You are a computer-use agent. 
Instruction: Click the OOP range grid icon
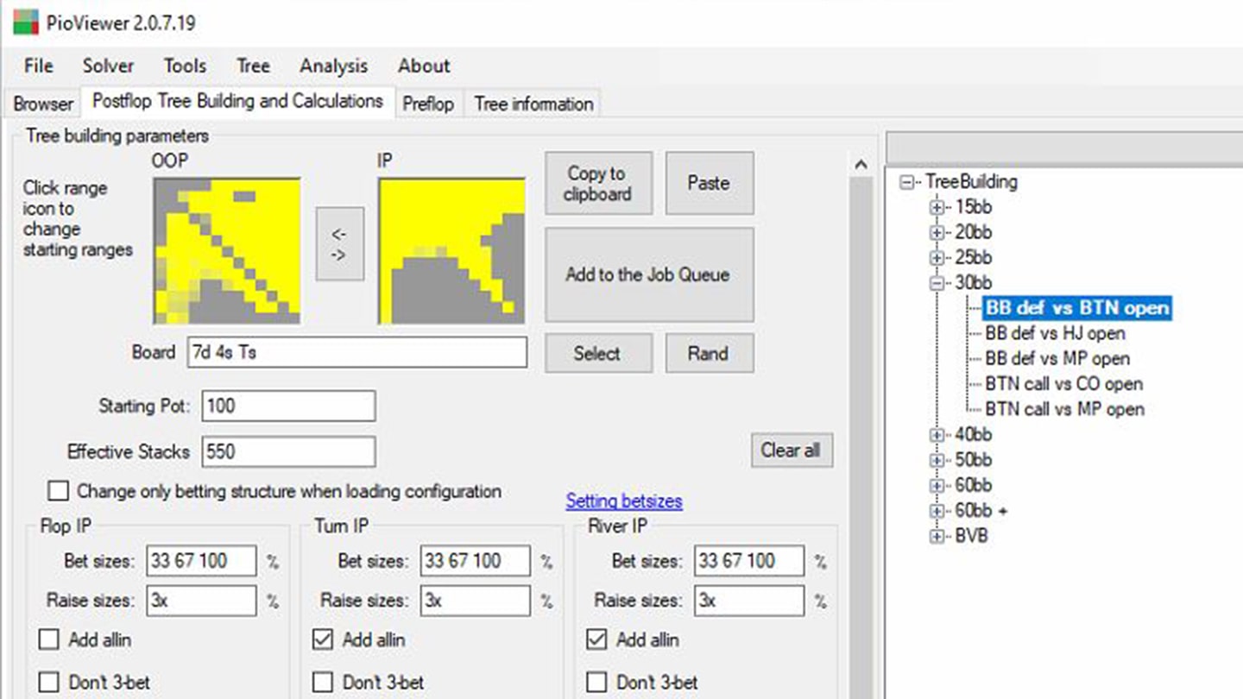pyautogui.click(x=226, y=251)
